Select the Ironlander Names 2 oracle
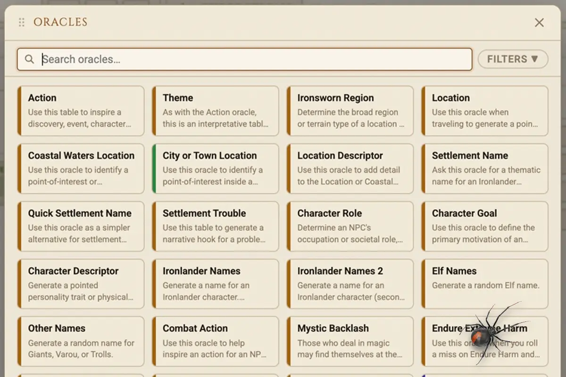566x377 pixels. pyautogui.click(x=350, y=284)
